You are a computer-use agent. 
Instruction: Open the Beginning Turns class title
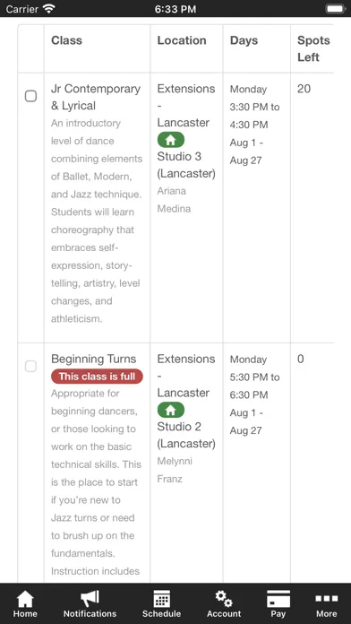[x=94, y=359]
